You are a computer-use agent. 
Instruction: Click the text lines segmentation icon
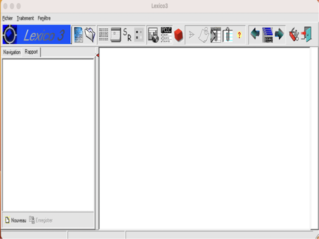click(x=104, y=35)
